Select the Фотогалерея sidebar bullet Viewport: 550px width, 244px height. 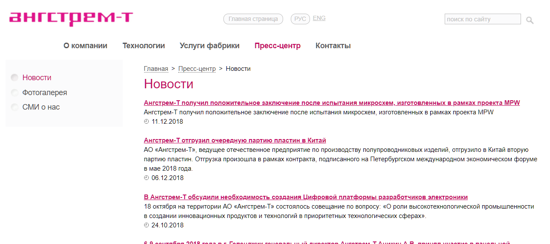(x=14, y=93)
